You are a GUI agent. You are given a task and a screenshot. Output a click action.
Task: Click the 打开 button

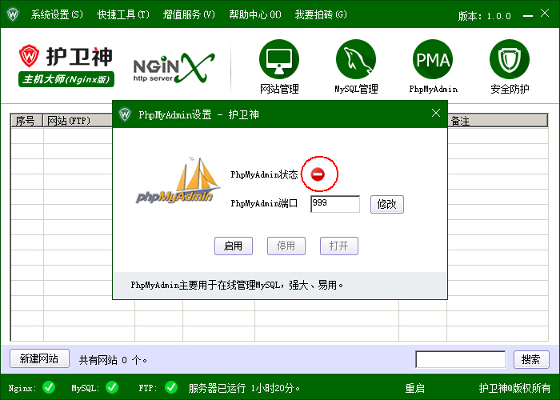pos(339,246)
